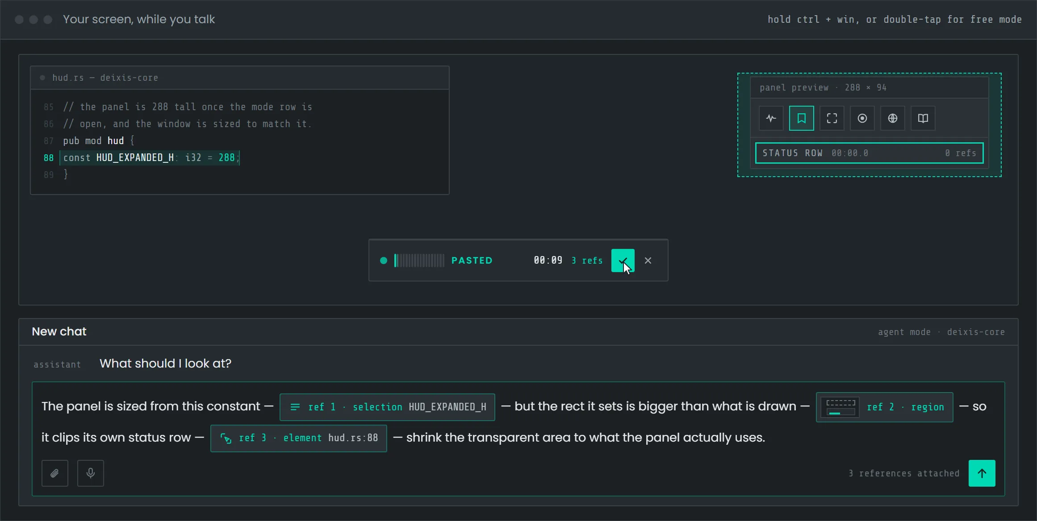Click the 'panel preview · 288 × 94' header
The height and width of the screenshot is (521, 1037).
(823, 87)
